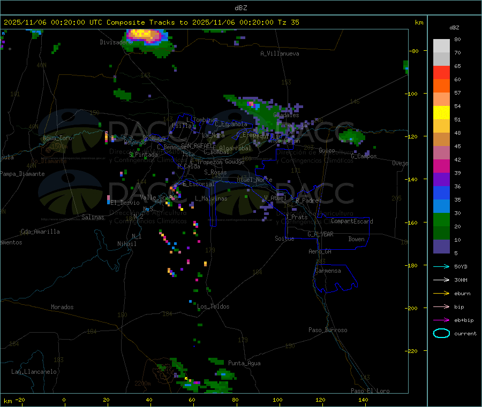Viewport: 482px width, 407px height.
Task: Click the Composite Tracks timestamp header text
Action: 151,22
